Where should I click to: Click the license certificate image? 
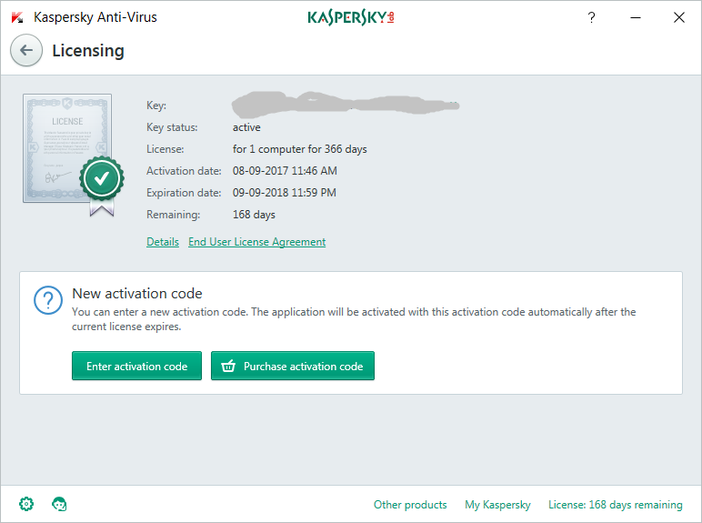point(74,155)
